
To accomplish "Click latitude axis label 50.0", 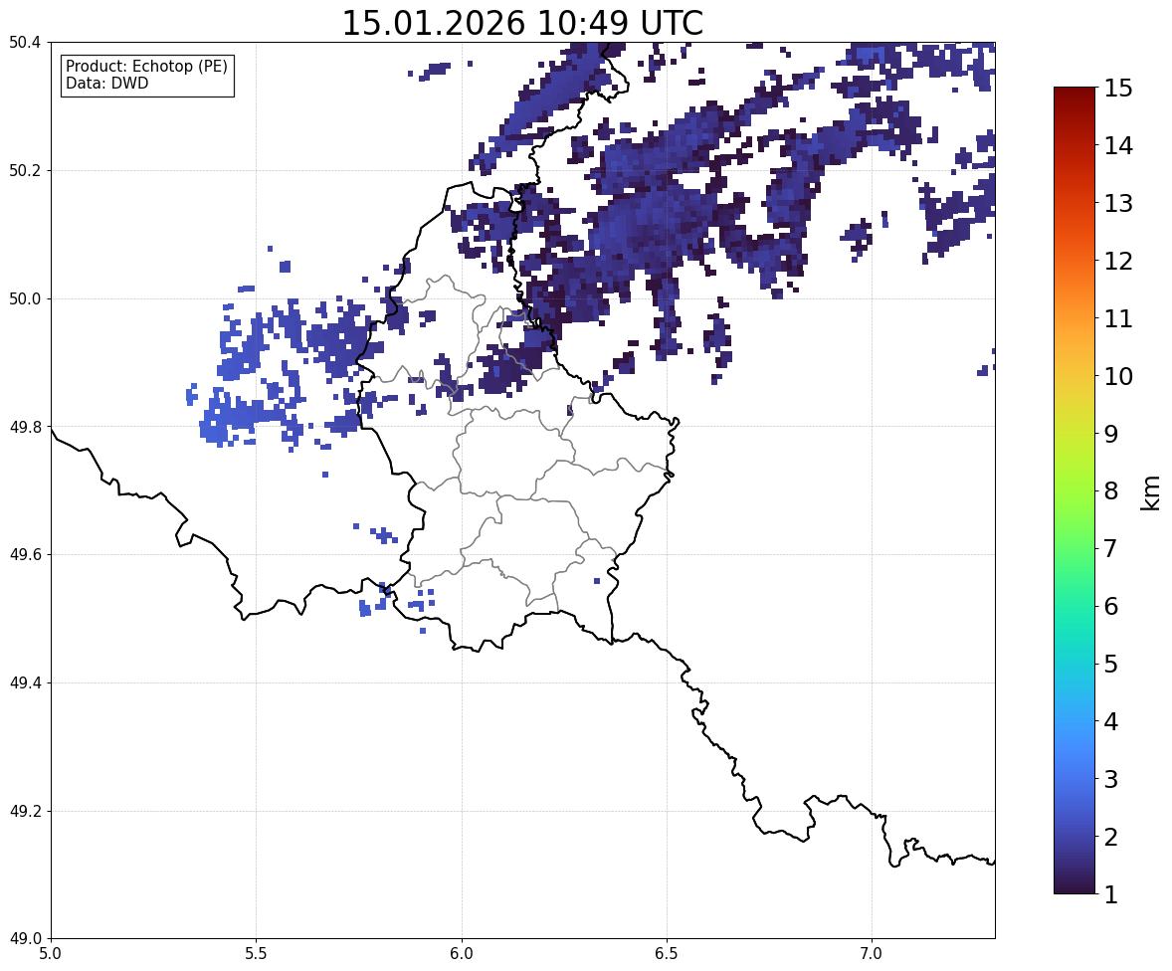I will coord(25,299).
